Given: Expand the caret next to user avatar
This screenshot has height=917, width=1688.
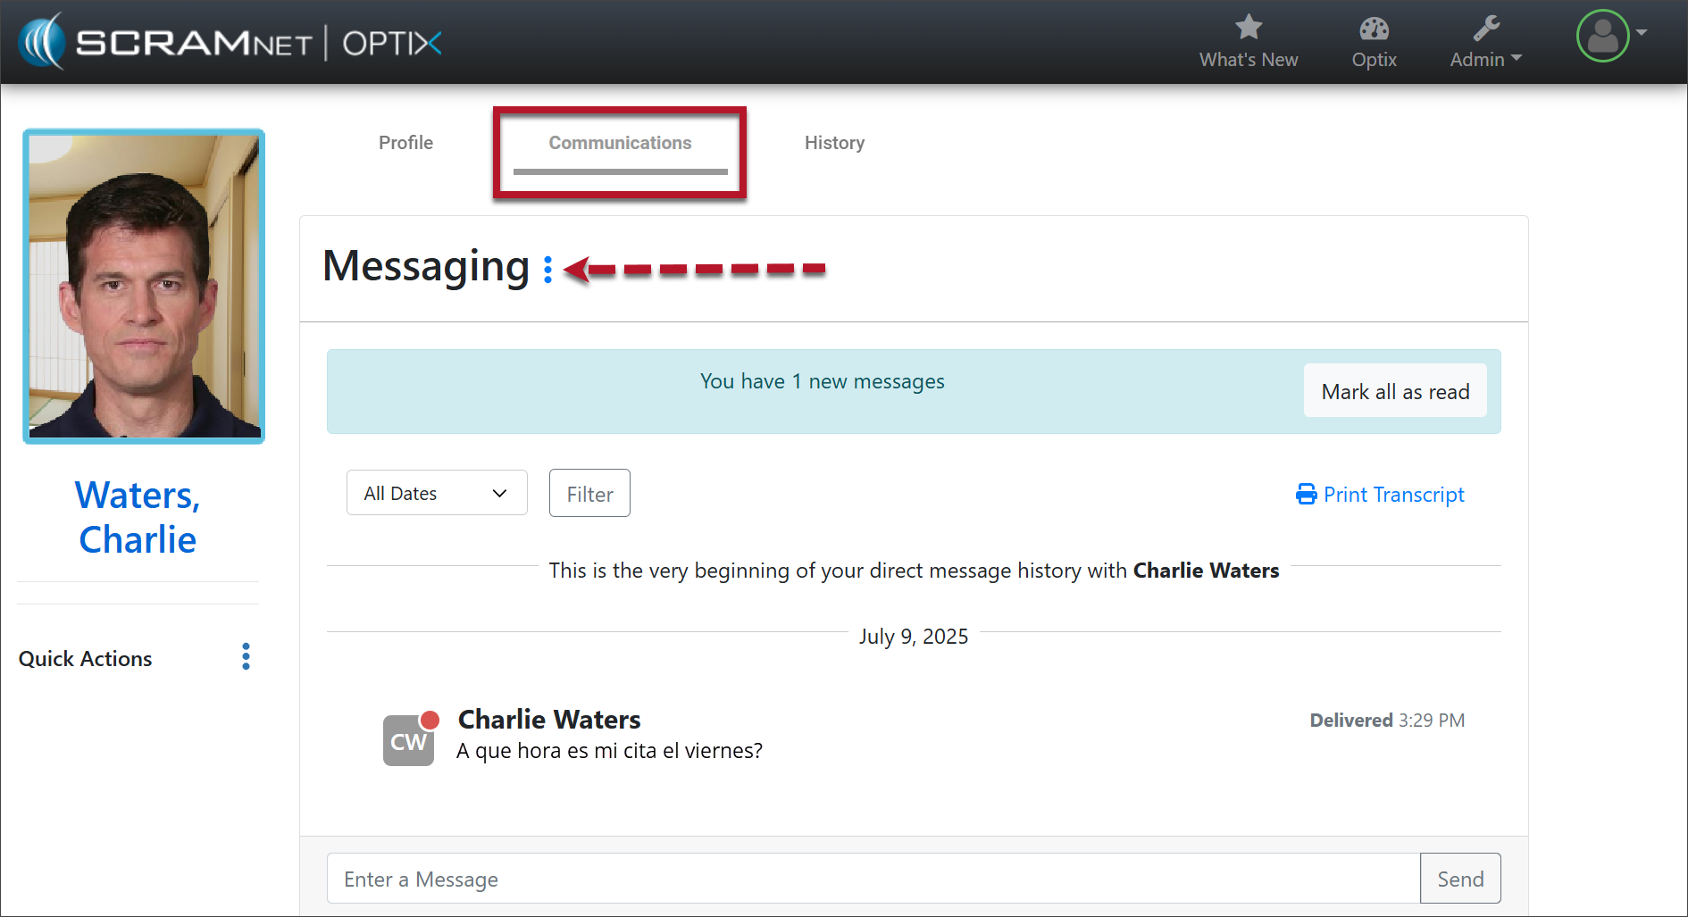Looking at the screenshot, I should tap(1642, 32).
